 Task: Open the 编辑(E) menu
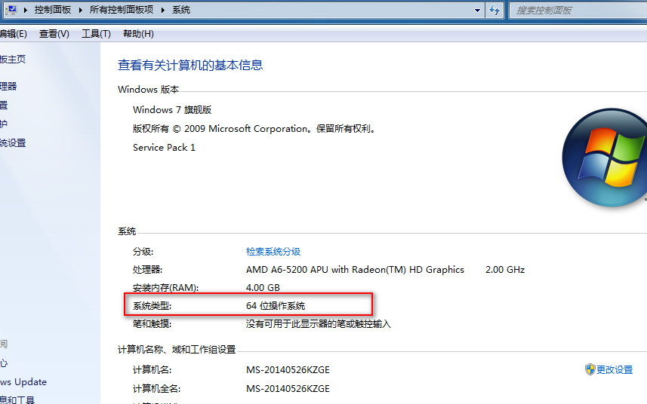pyautogui.click(x=13, y=34)
